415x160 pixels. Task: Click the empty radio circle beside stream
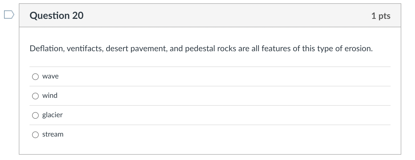[x=35, y=135]
